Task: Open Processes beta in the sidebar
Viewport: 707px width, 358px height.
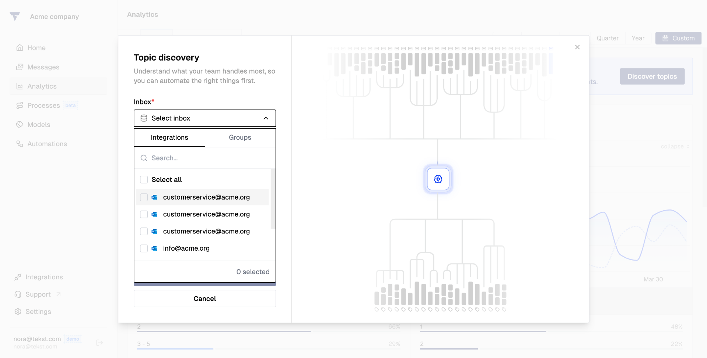Action: [59, 105]
